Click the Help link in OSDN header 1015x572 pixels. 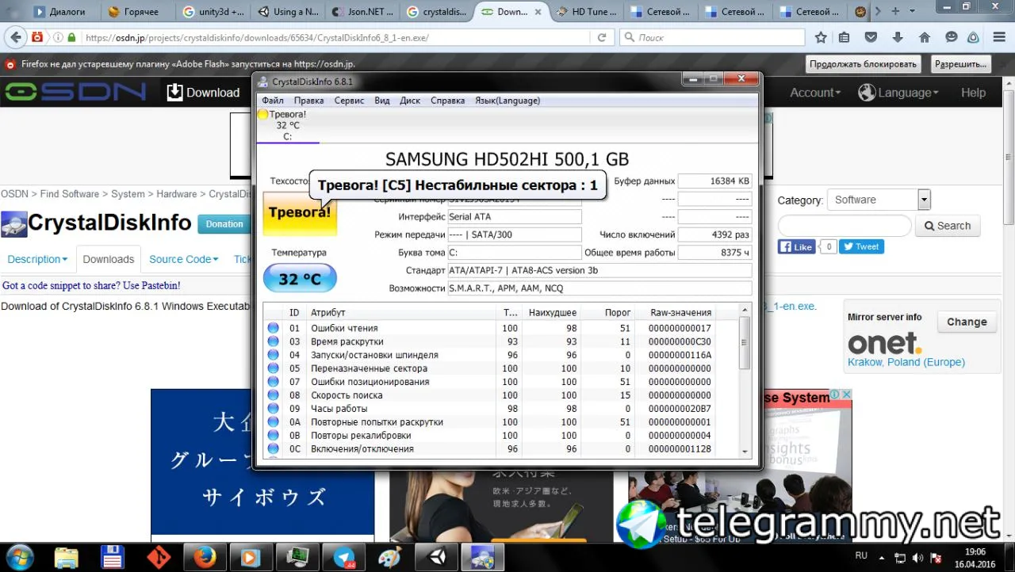(973, 93)
